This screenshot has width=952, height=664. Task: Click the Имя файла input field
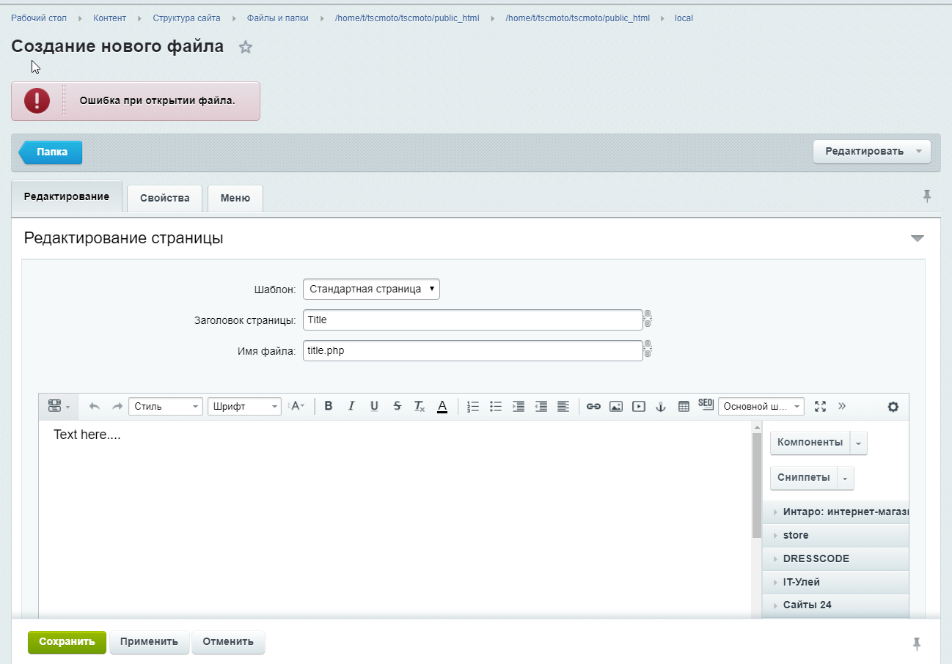[x=472, y=351]
